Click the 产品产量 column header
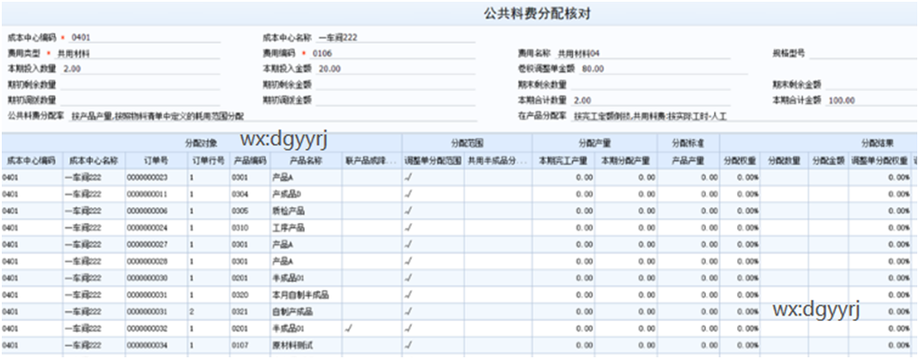919x359 pixels. pos(688,160)
